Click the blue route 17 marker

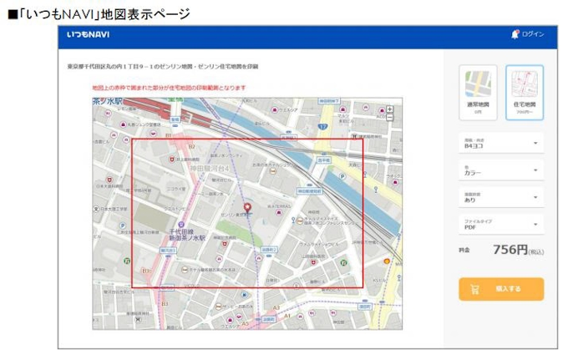tap(322, 126)
